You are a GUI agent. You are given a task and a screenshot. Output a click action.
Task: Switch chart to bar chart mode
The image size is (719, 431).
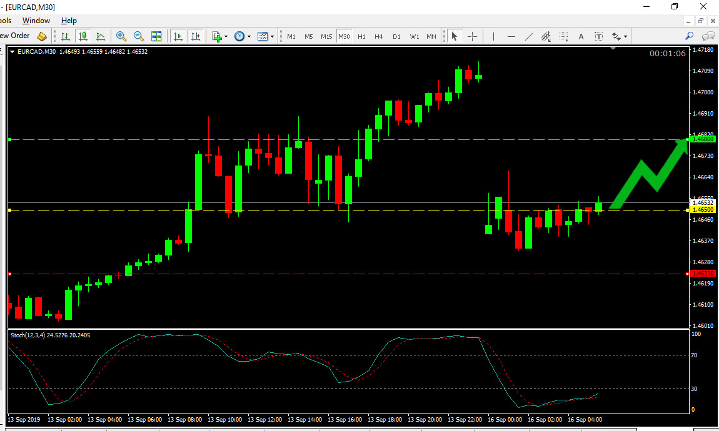(66, 36)
